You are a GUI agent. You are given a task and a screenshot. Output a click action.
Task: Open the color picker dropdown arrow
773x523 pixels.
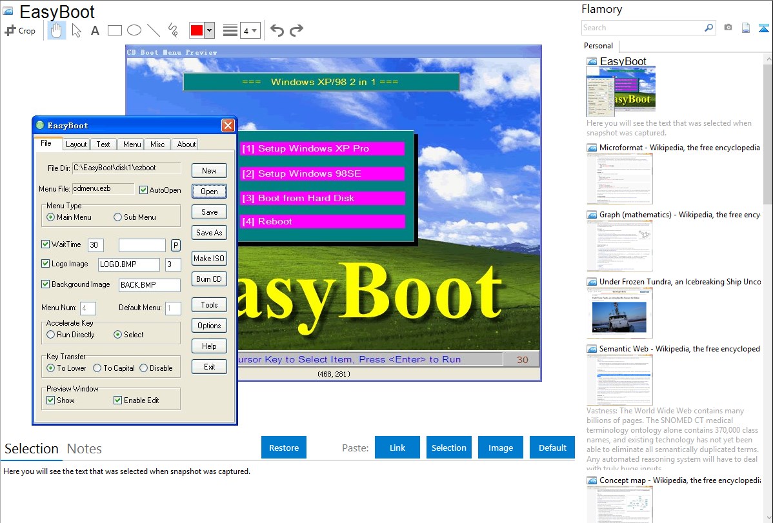(209, 30)
